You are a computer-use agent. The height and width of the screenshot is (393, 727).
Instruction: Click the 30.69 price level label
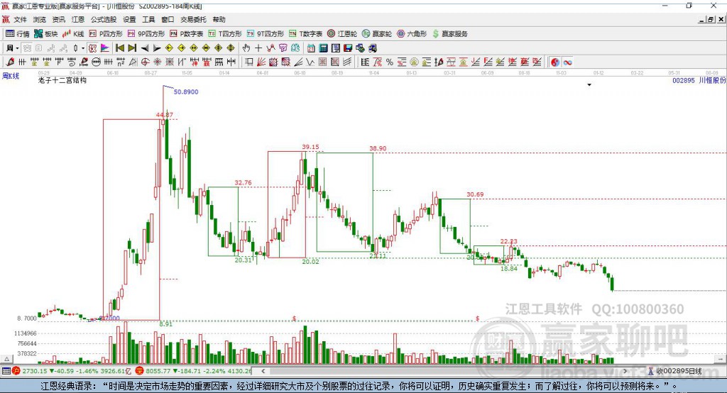[475, 194]
